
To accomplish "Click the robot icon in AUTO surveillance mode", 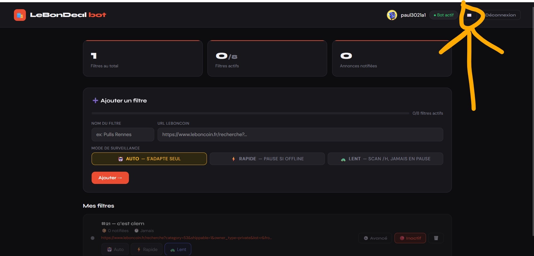I will point(121,159).
